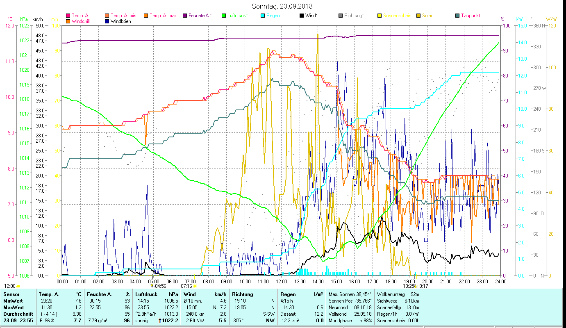Click the Taupunkt legend label
Viewport: 566px width, 328px height.
pos(471,16)
